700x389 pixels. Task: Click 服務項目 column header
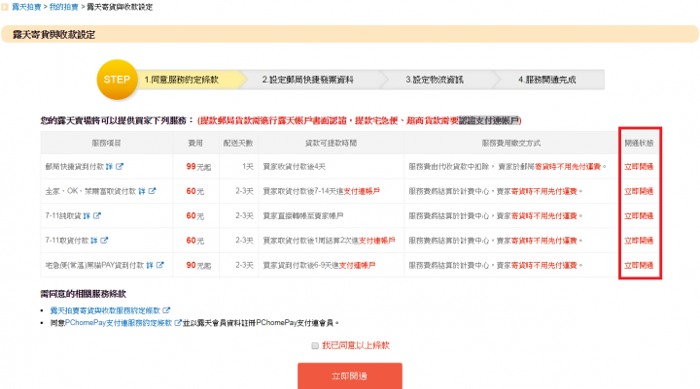(x=106, y=143)
